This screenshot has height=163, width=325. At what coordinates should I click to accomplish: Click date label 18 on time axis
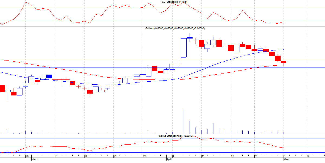232,156
